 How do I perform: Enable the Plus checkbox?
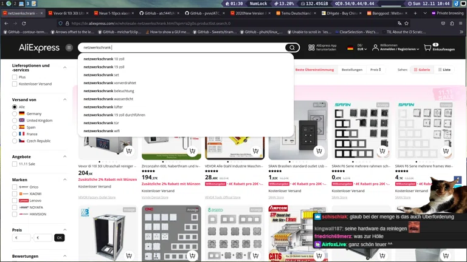(15, 77)
